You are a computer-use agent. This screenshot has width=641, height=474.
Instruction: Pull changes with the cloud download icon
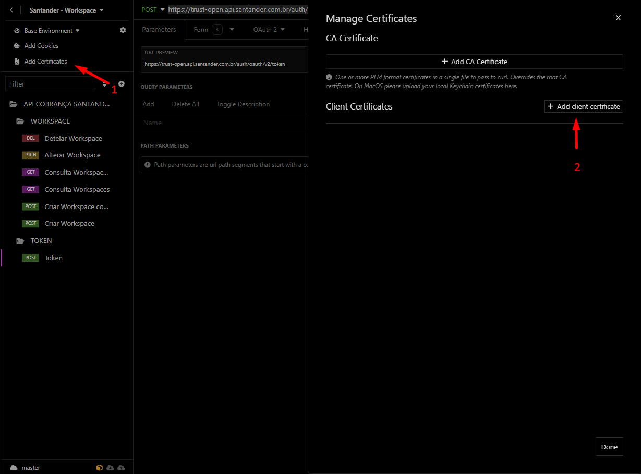(110, 468)
